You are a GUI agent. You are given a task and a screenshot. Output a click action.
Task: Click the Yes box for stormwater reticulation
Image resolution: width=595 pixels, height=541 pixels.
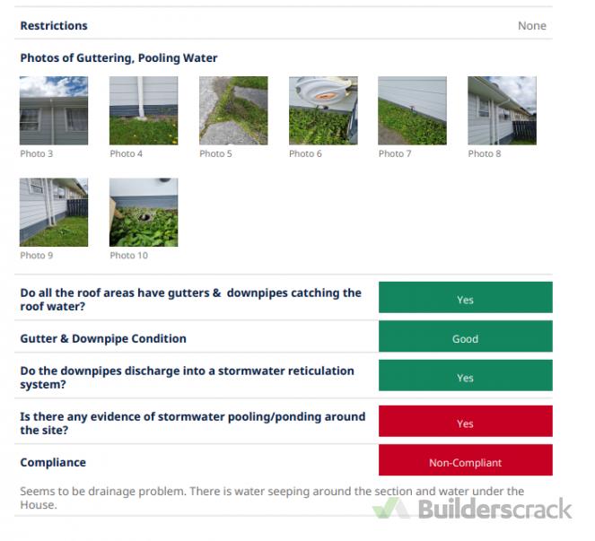[x=465, y=378]
